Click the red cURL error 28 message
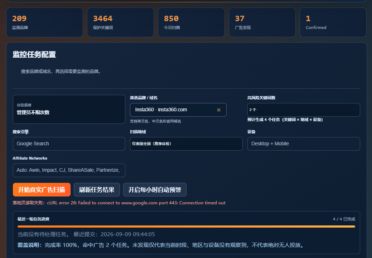Screen dimensions: 372x258 point(119,203)
